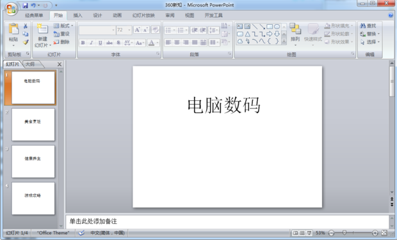Click the Zoom In plus button
Viewport: 397px width, 240px height.
375,233
